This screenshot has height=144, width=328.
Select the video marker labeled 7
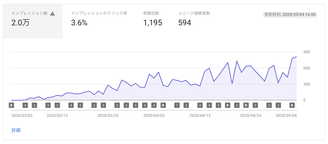click(x=177, y=105)
